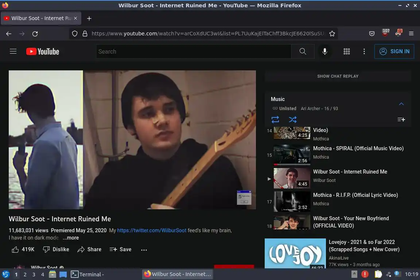Image resolution: width=420 pixels, height=280 pixels.
Task: Open file manager icon in taskbar
Action: pos(52,275)
